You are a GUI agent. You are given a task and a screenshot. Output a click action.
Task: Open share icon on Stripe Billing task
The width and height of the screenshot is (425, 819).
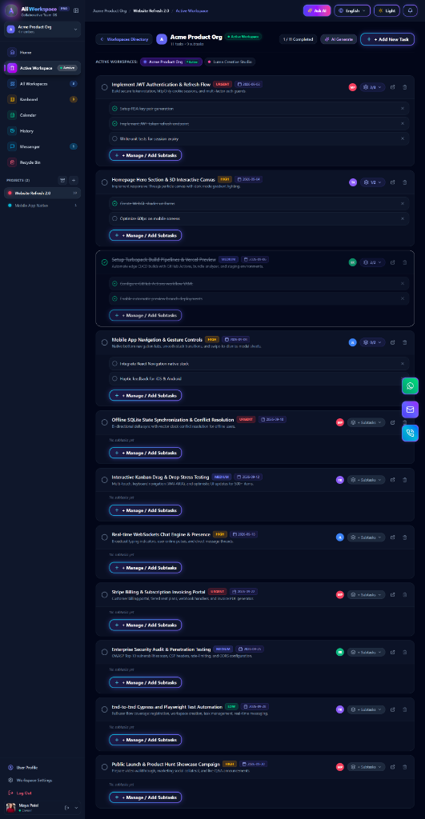pyautogui.click(x=393, y=594)
